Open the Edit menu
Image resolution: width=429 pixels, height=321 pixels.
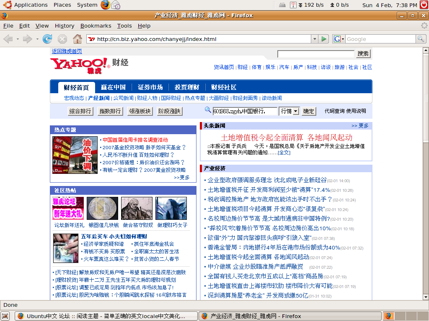pos(24,25)
